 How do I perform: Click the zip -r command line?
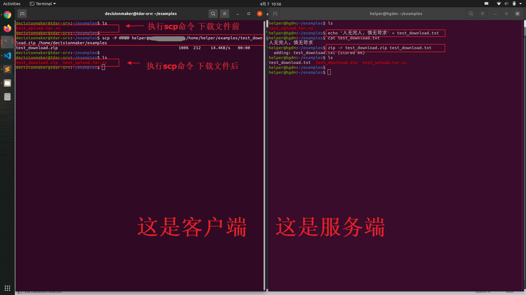click(380, 48)
